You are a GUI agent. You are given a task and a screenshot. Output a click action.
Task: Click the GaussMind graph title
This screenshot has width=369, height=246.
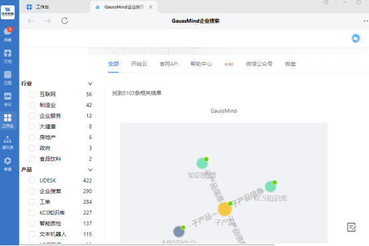tap(224, 111)
